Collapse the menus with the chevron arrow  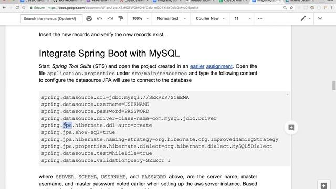[x=320, y=19]
